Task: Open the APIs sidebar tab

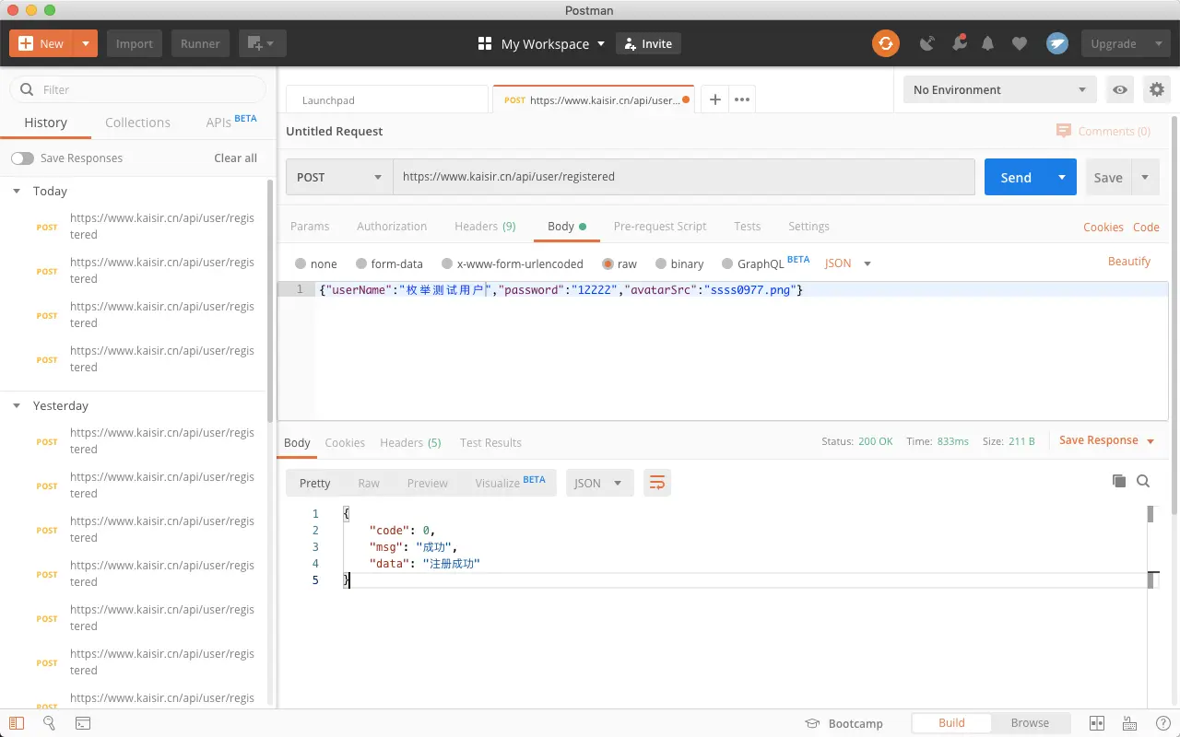Action: pos(231,122)
